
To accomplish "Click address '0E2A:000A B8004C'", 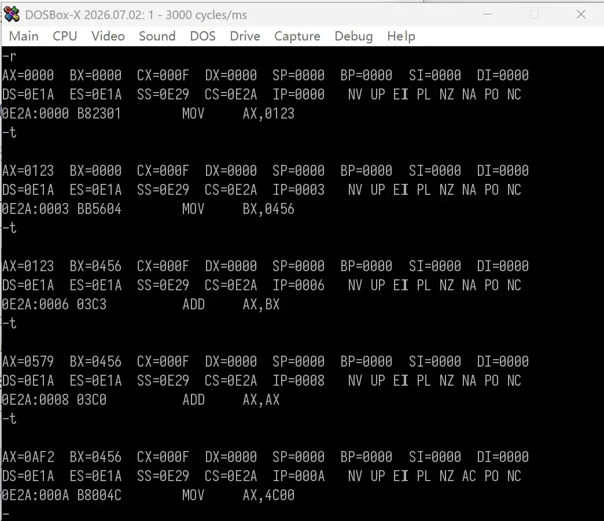I will [x=62, y=495].
